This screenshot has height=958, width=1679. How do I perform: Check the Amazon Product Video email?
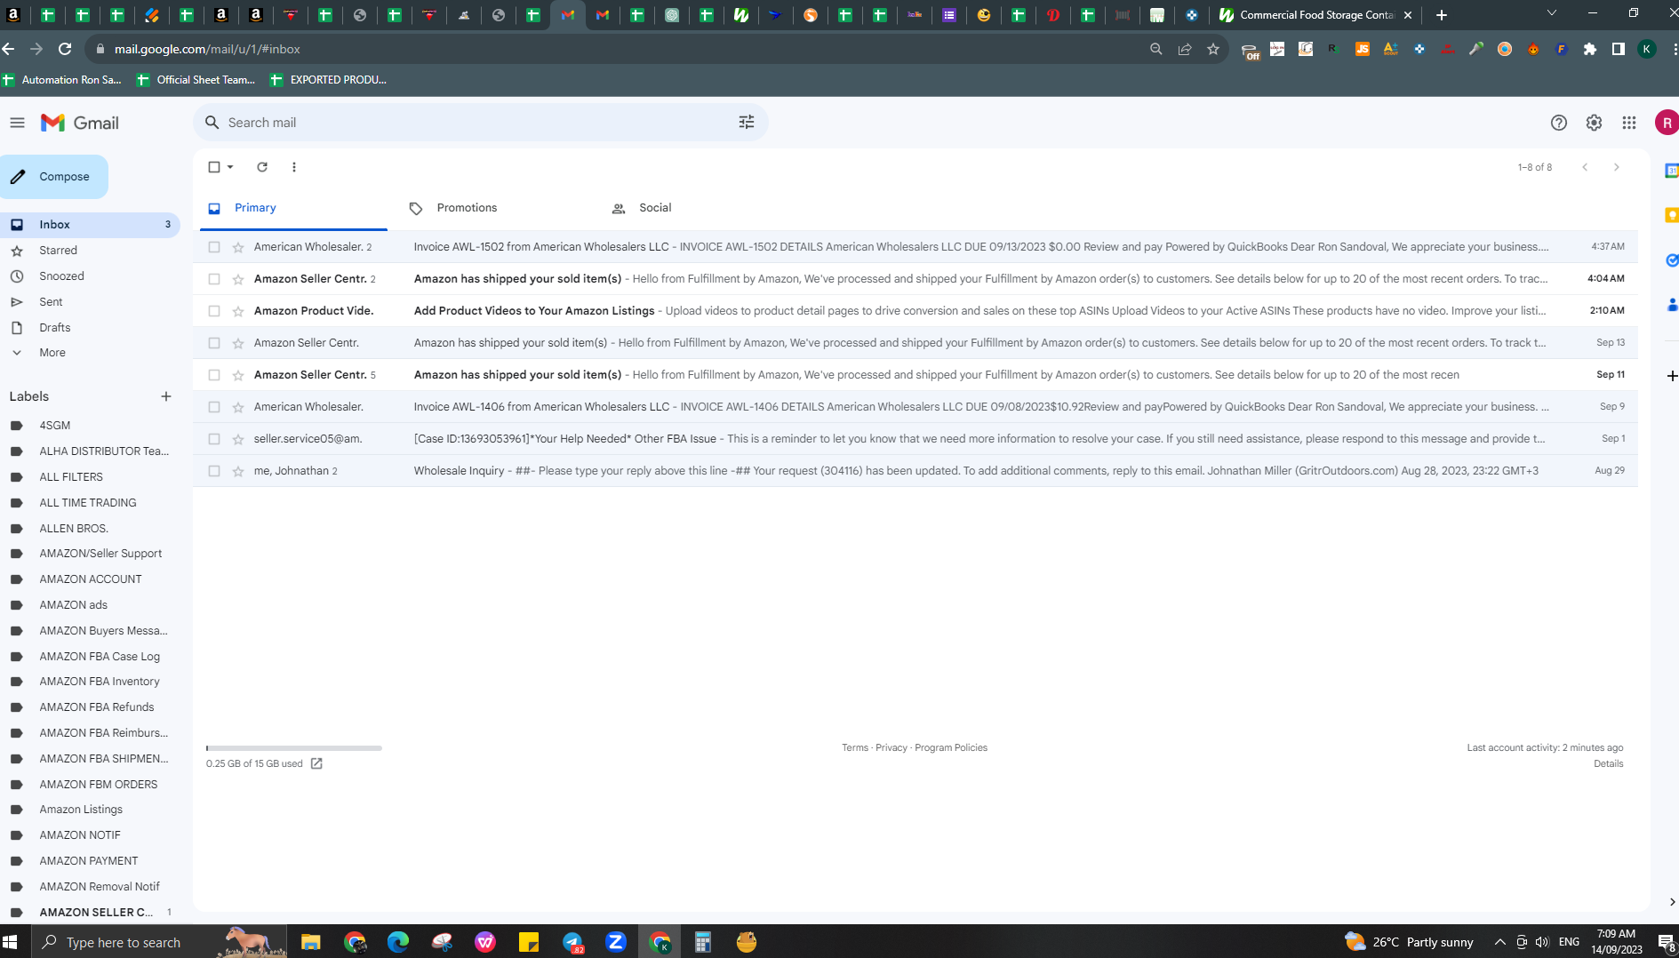pyautogui.click(x=214, y=311)
